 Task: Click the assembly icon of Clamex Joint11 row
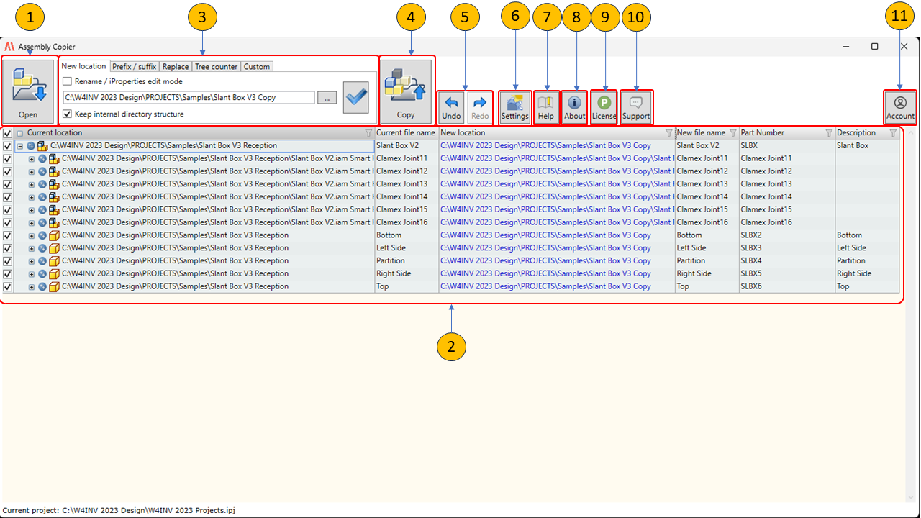coord(54,158)
